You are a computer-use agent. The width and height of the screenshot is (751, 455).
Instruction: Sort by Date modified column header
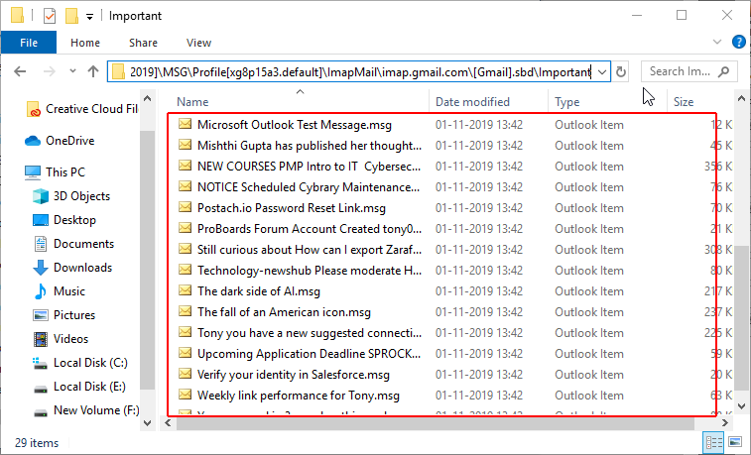click(x=472, y=102)
